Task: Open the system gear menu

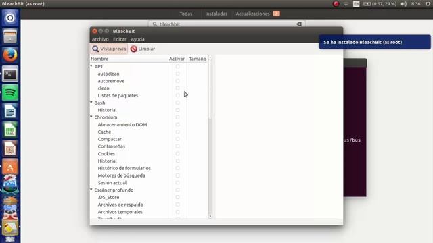Action: pos(428,4)
